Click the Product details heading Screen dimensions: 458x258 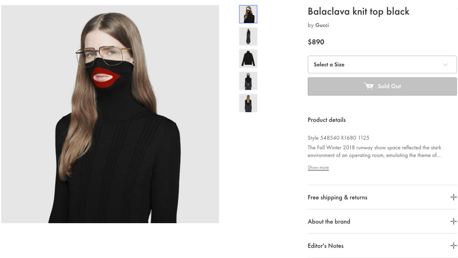(x=326, y=120)
